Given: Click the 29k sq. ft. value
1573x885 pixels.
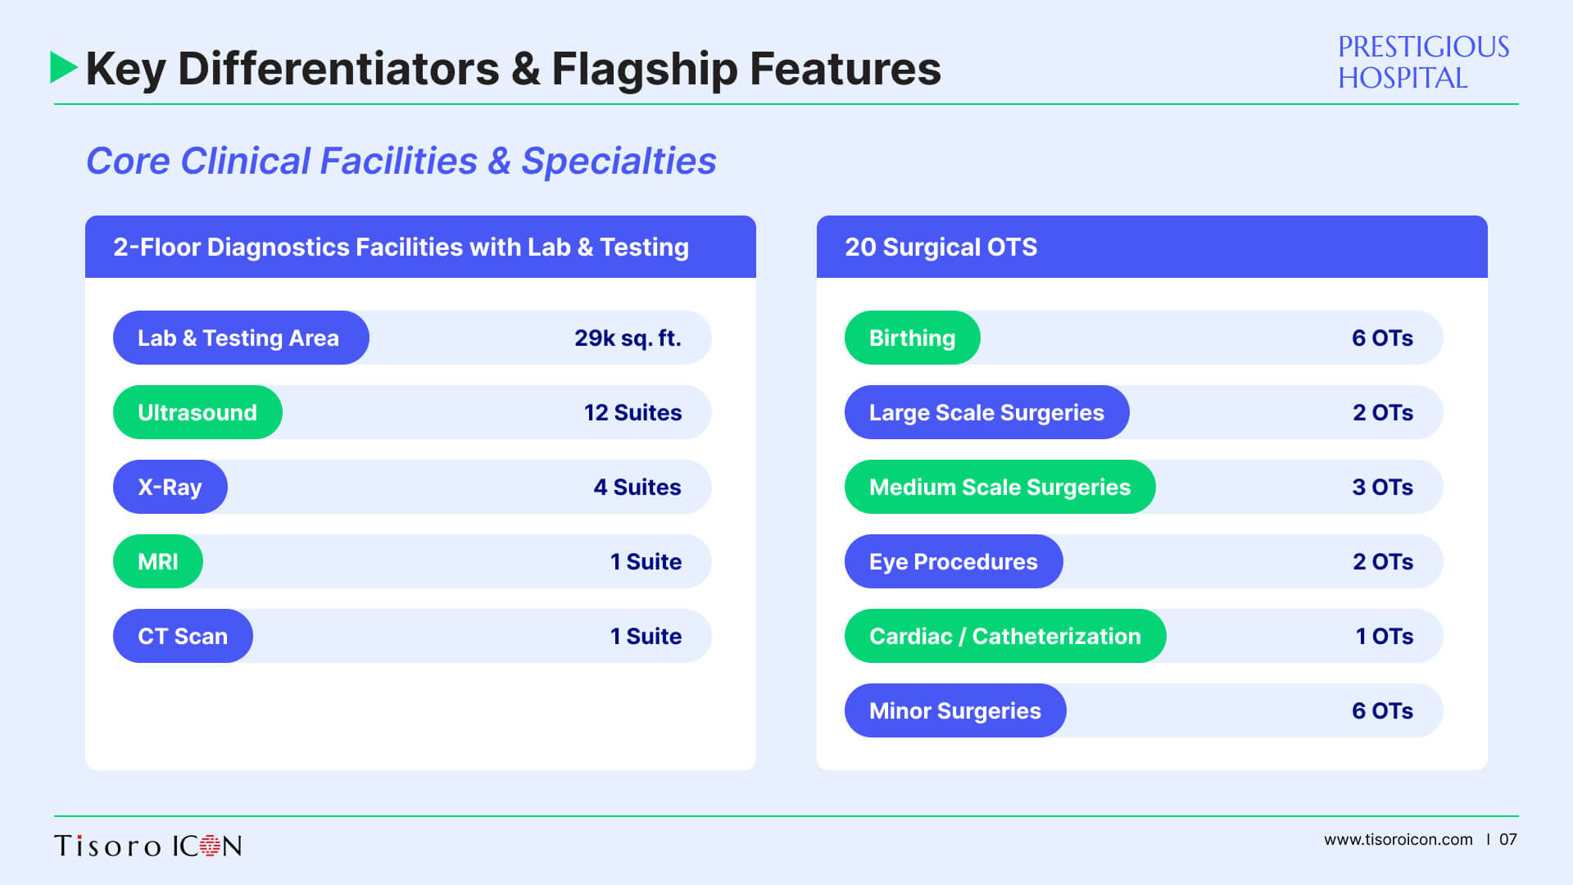Looking at the screenshot, I should [x=628, y=338].
